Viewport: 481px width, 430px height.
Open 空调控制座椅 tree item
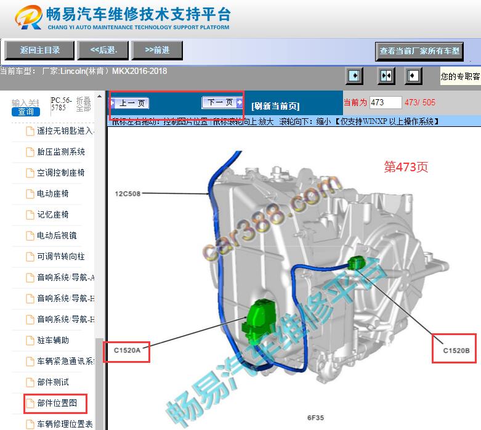tap(61, 172)
